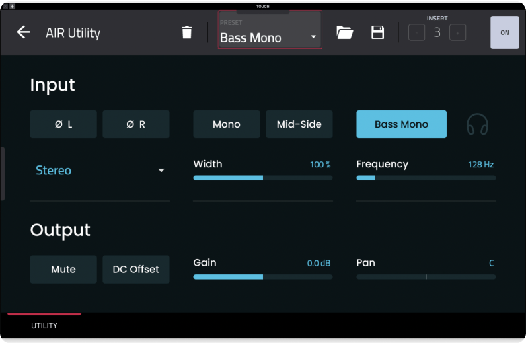Toggle headphones listen icon
The height and width of the screenshot is (343, 526).
(x=477, y=124)
